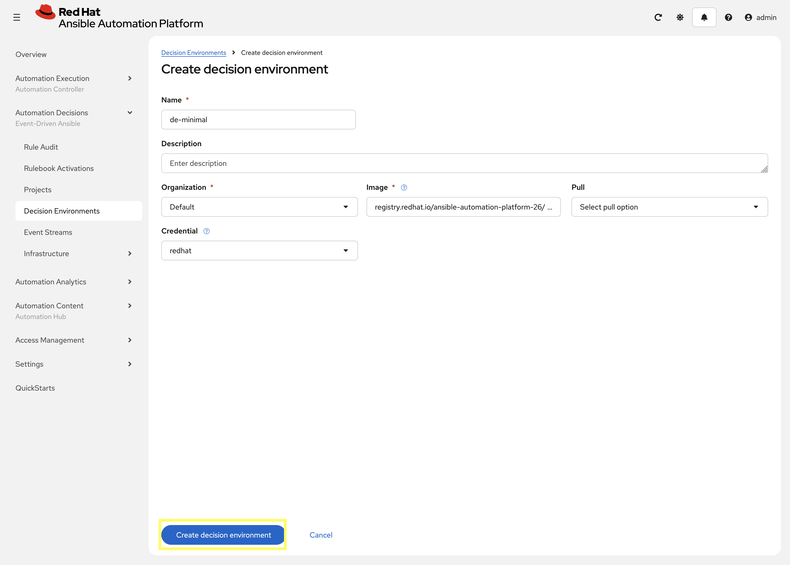Open the admin user menu
Viewport: 790px width, 565px height.
tap(760, 17)
